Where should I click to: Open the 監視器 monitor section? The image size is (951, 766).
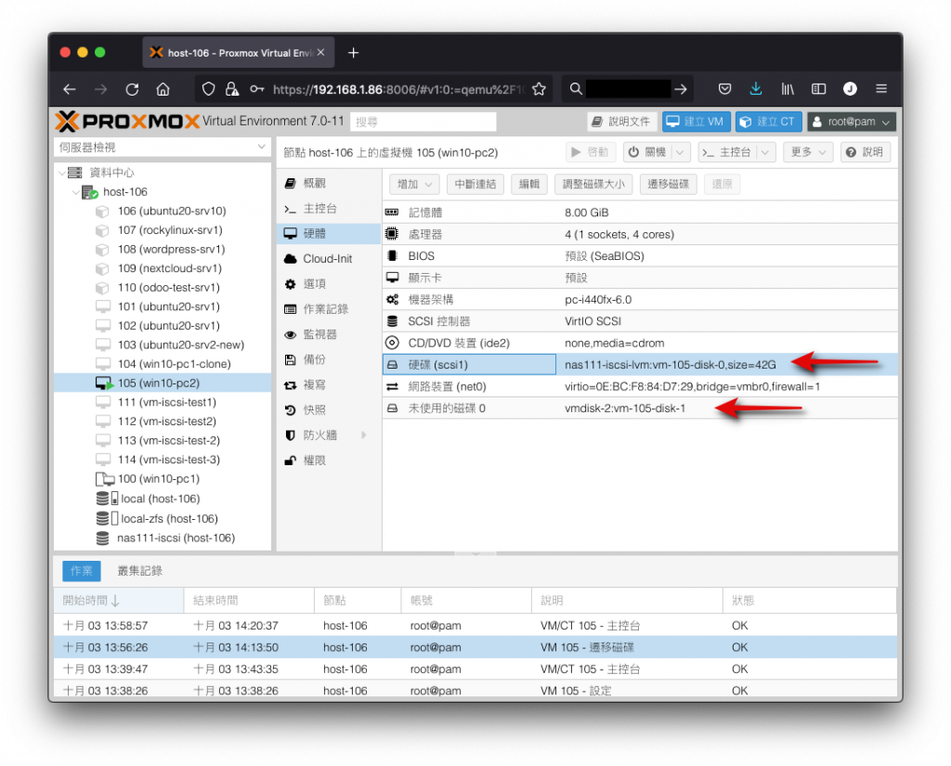328,335
